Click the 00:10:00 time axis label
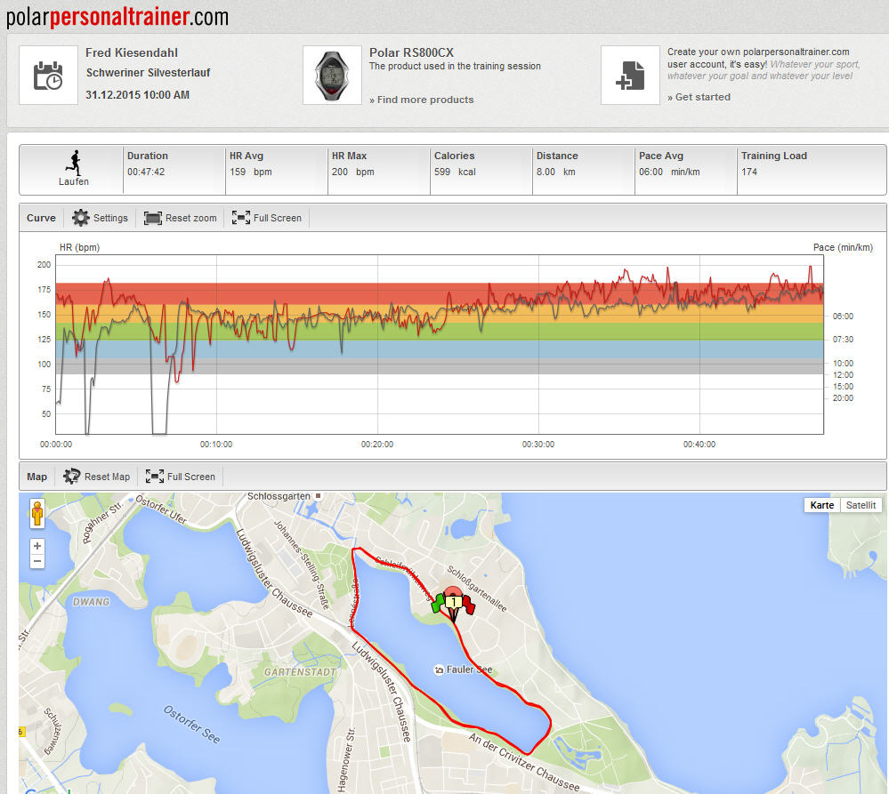889x794 pixels. click(x=216, y=445)
